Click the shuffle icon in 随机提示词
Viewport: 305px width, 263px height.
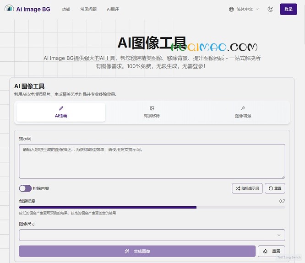click(x=238, y=188)
